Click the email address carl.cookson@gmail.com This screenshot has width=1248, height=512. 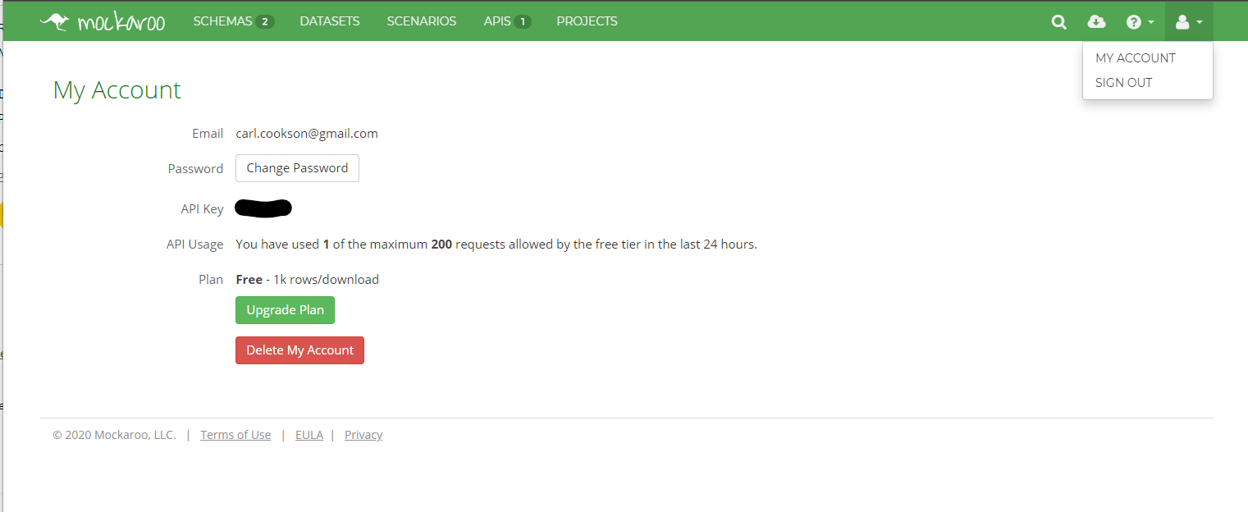(307, 133)
